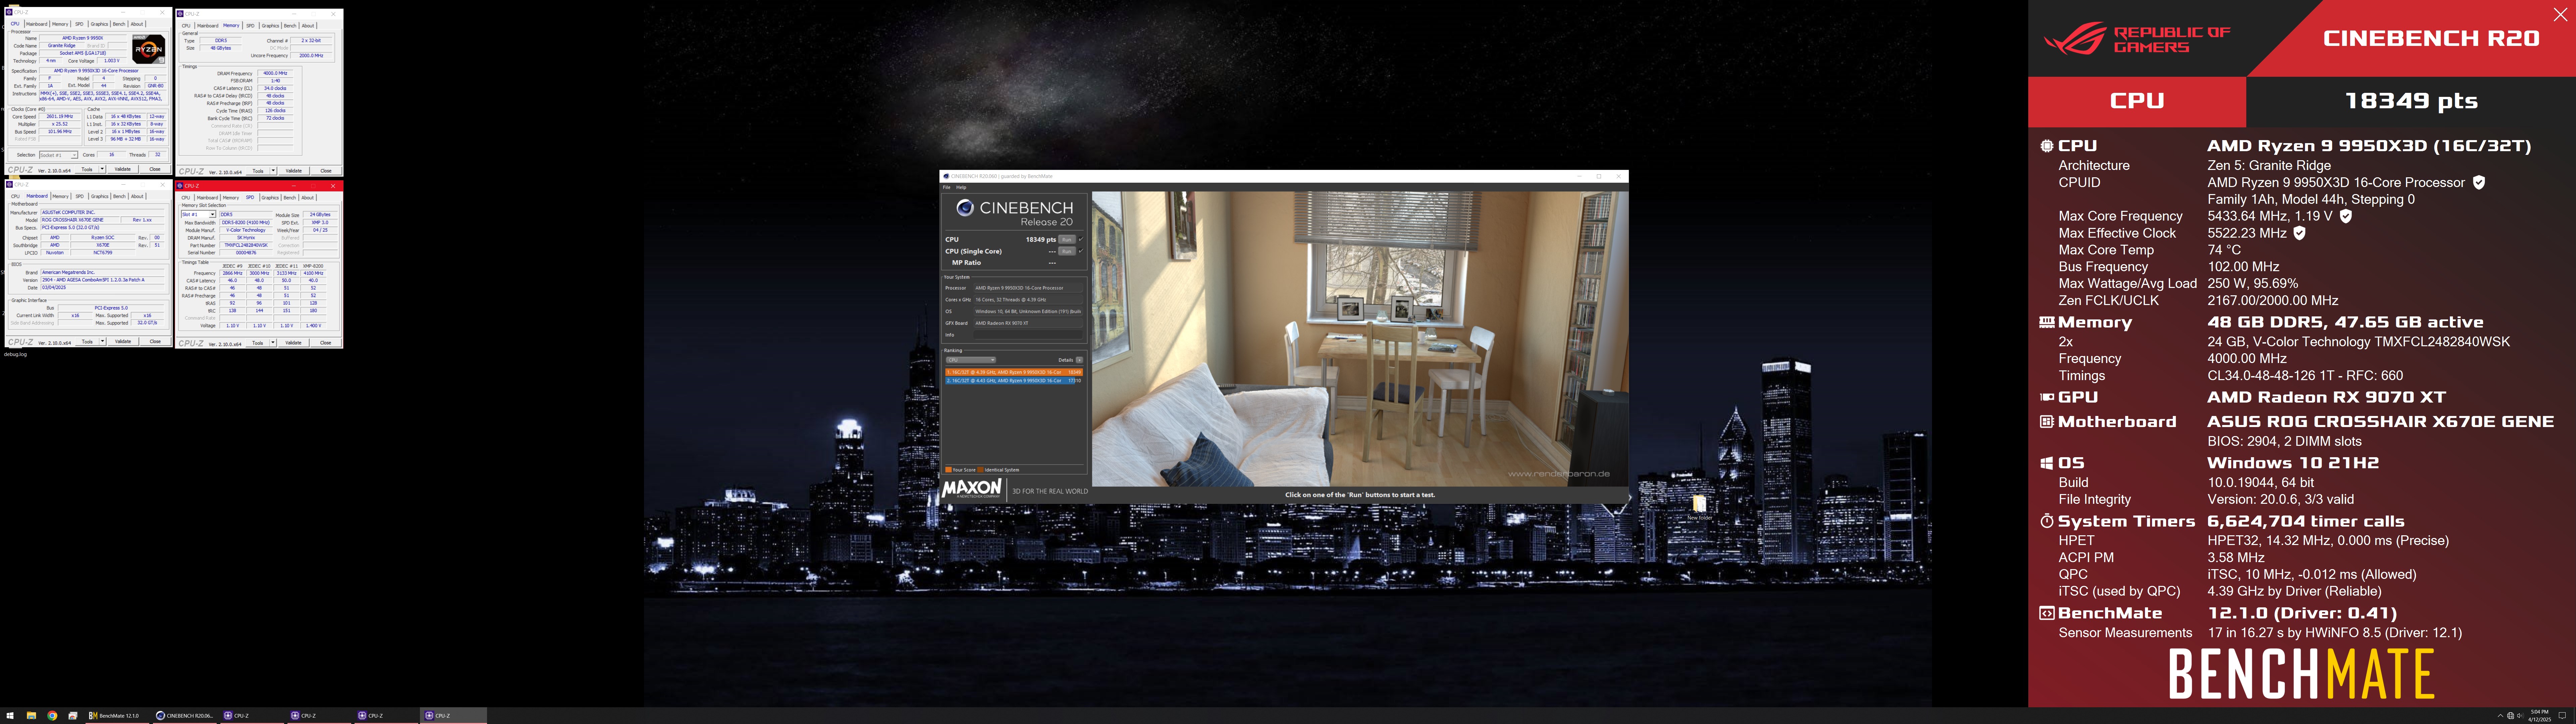Click the Part Number TMXFCL2482840WSK field
The width and height of the screenshot is (2576, 724).
[246, 245]
